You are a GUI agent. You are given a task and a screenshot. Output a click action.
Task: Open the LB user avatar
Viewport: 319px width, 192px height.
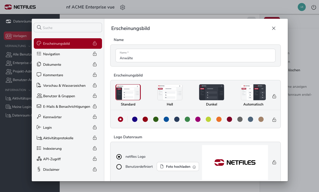302,7
